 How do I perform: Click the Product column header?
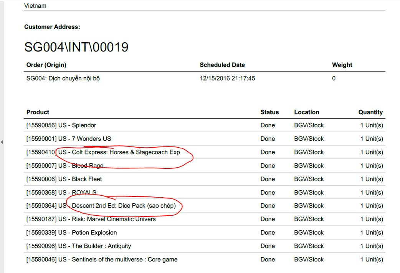(38, 112)
